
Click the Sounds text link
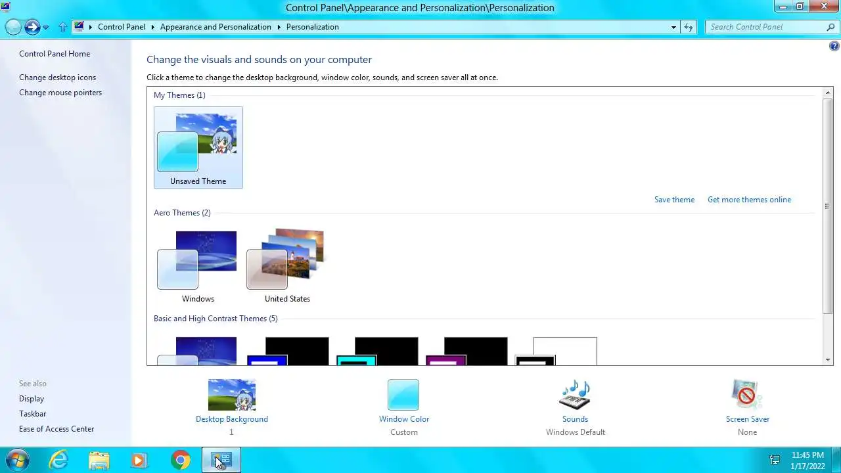575,419
